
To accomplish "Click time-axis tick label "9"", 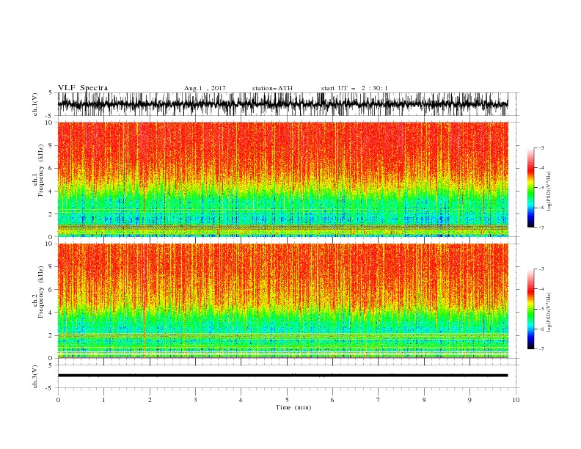I will (469, 400).
